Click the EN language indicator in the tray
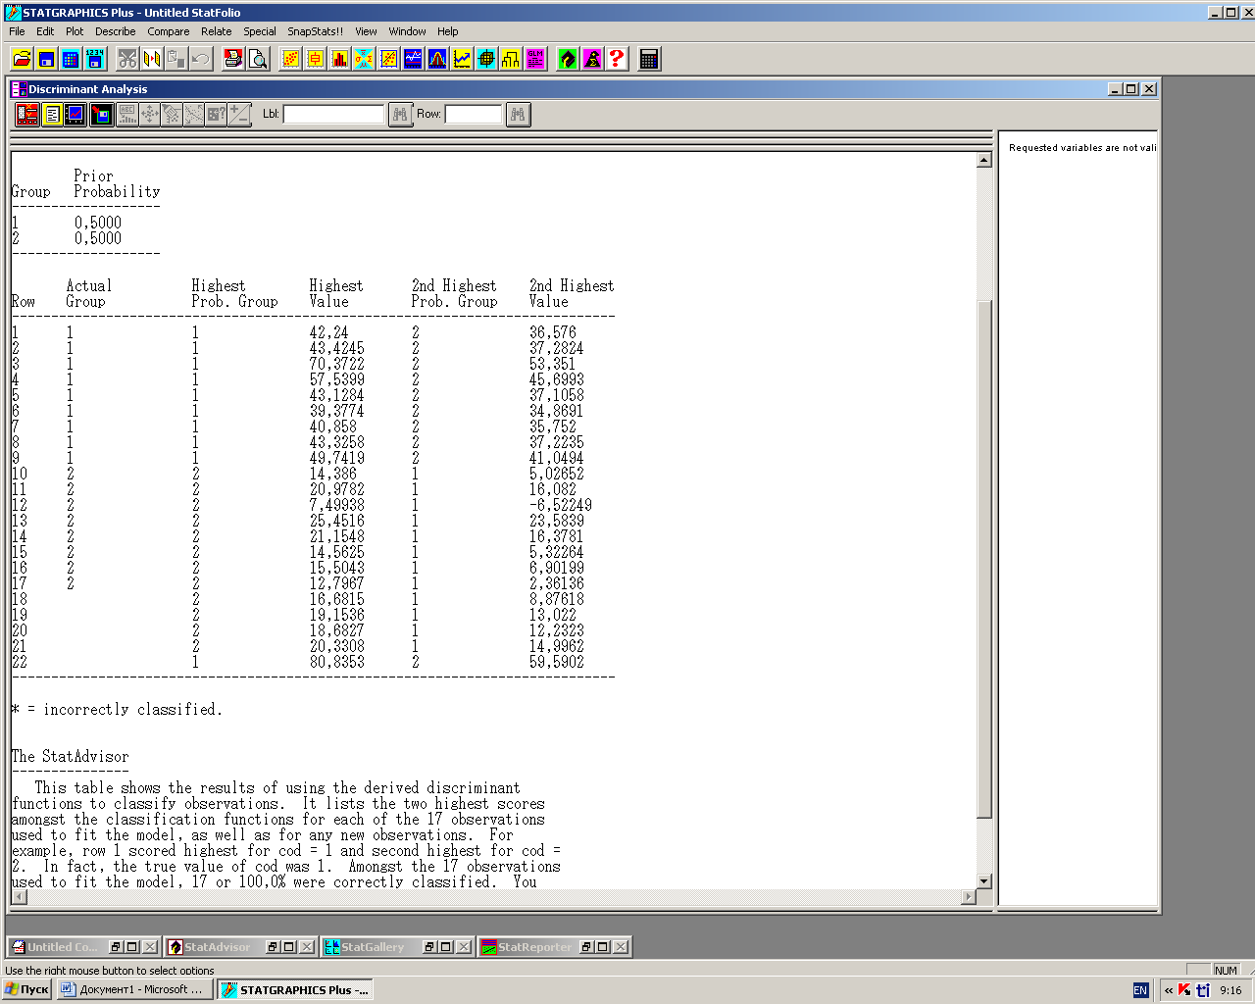The height and width of the screenshot is (1004, 1255). point(1140,990)
